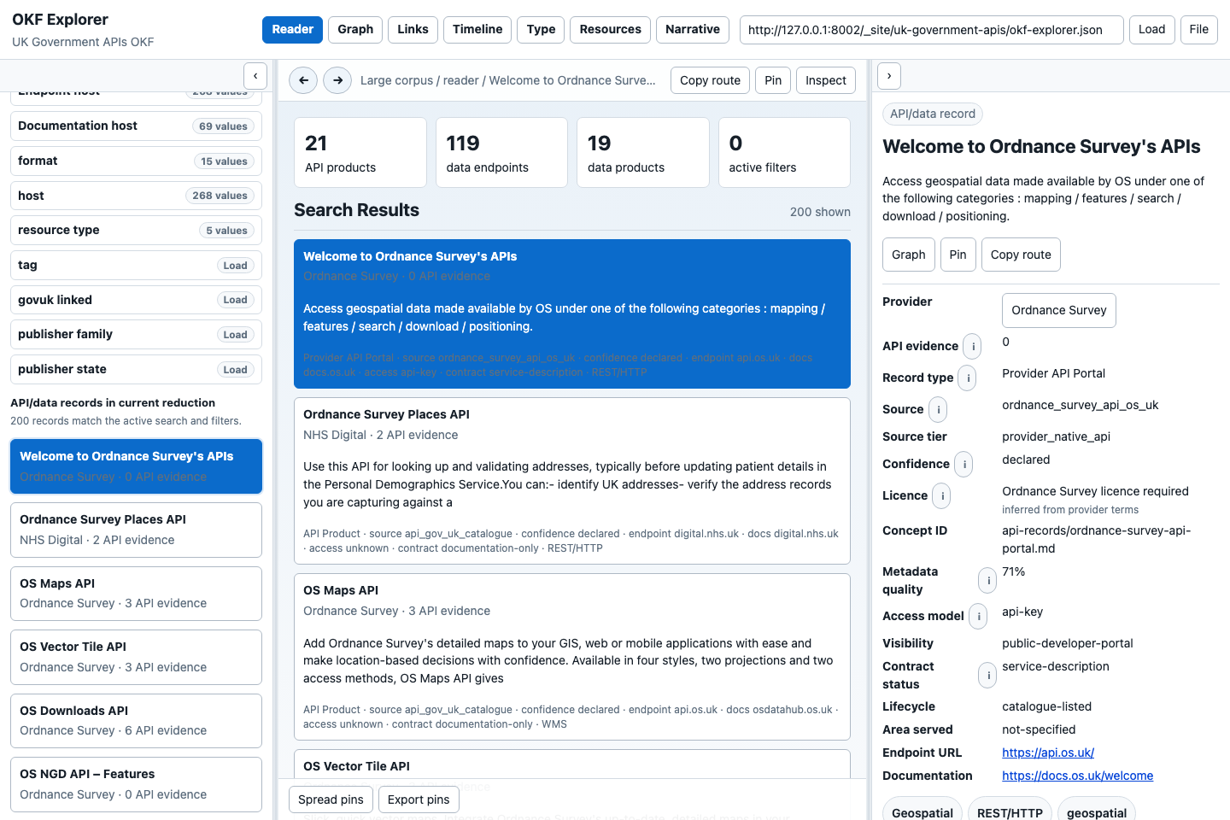Open the Links view tab

(x=413, y=29)
